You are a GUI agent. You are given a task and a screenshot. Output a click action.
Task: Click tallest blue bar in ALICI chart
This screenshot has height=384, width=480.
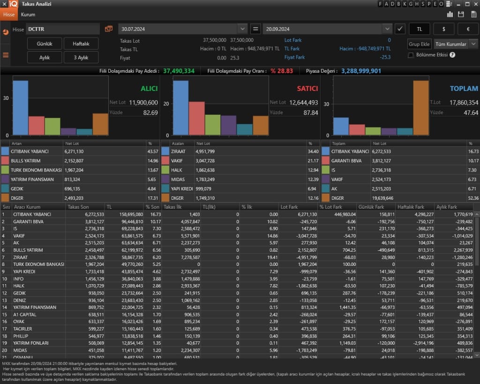(x=21, y=108)
